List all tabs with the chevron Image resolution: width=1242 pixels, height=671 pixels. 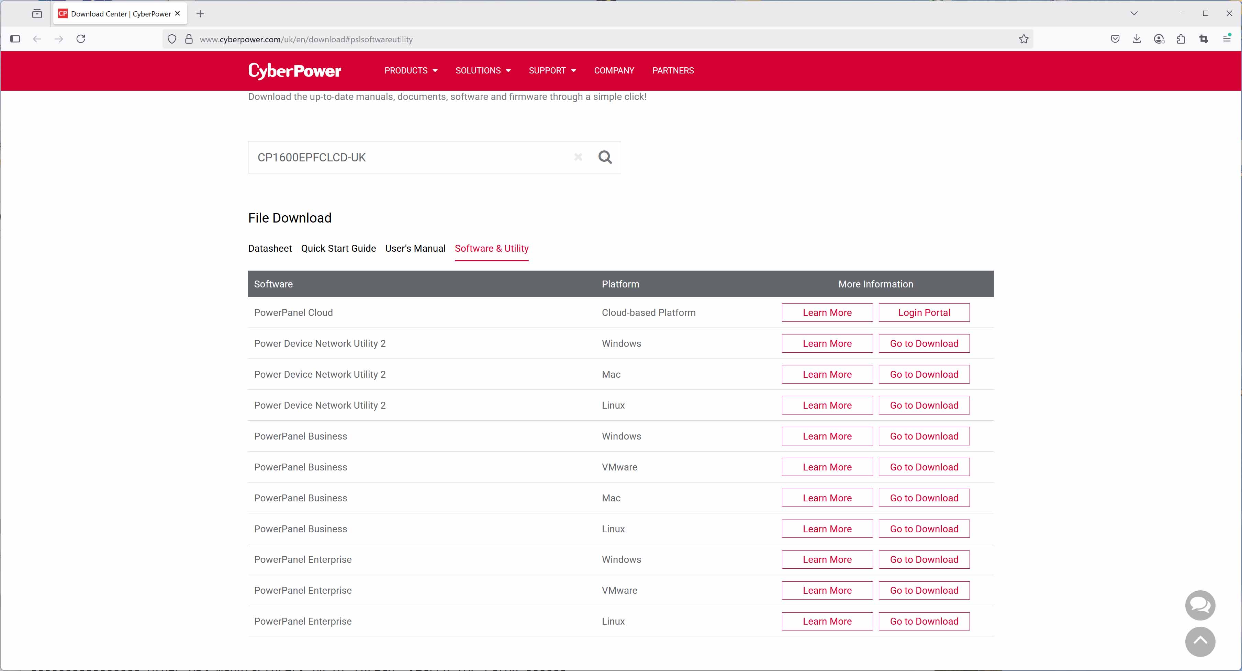point(1134,13)
